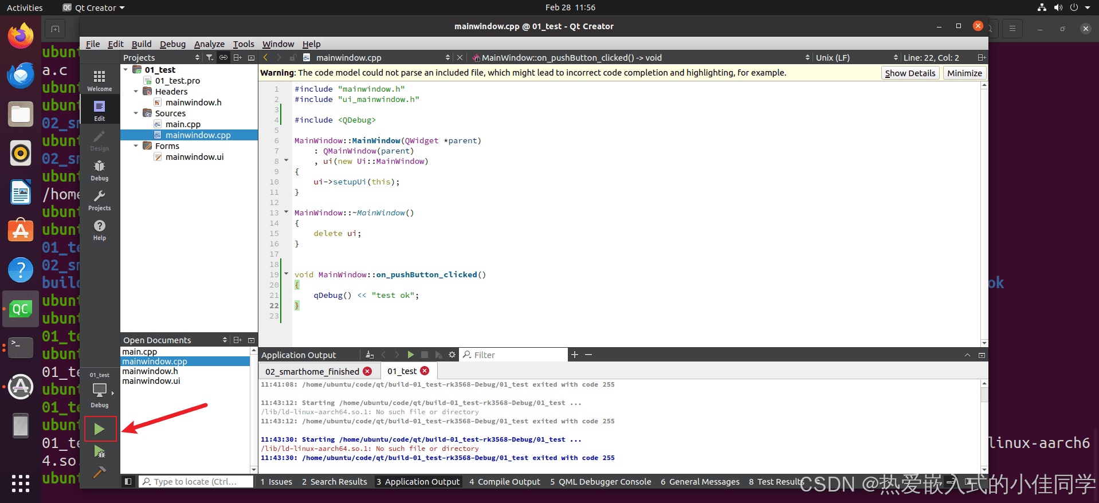
Task: Minimize the code model warning
Action: (x=964, y=73)
